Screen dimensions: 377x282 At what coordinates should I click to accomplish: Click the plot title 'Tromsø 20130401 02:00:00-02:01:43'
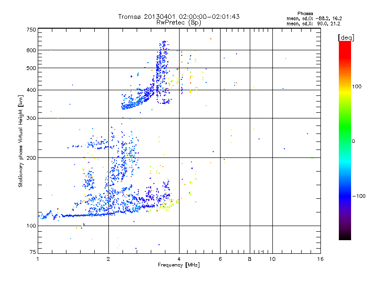click(x=179, y=16)
